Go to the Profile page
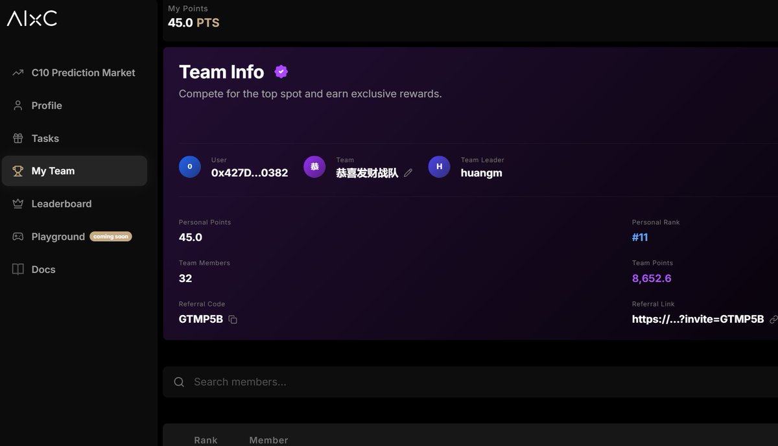This screenshot has height=446, width=778. (x=47, y=106)
